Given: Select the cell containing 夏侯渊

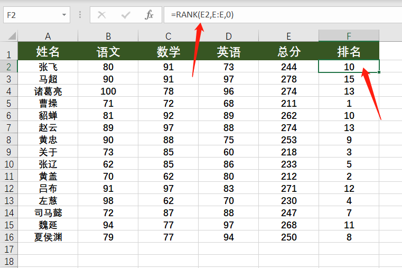Looking at the screenshot, I should point(48,237).
